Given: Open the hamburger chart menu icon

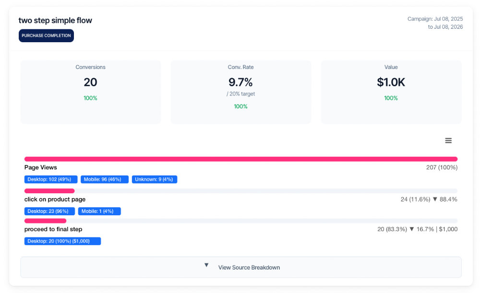Looking at the screenshot, I should [x=448, y=141].
